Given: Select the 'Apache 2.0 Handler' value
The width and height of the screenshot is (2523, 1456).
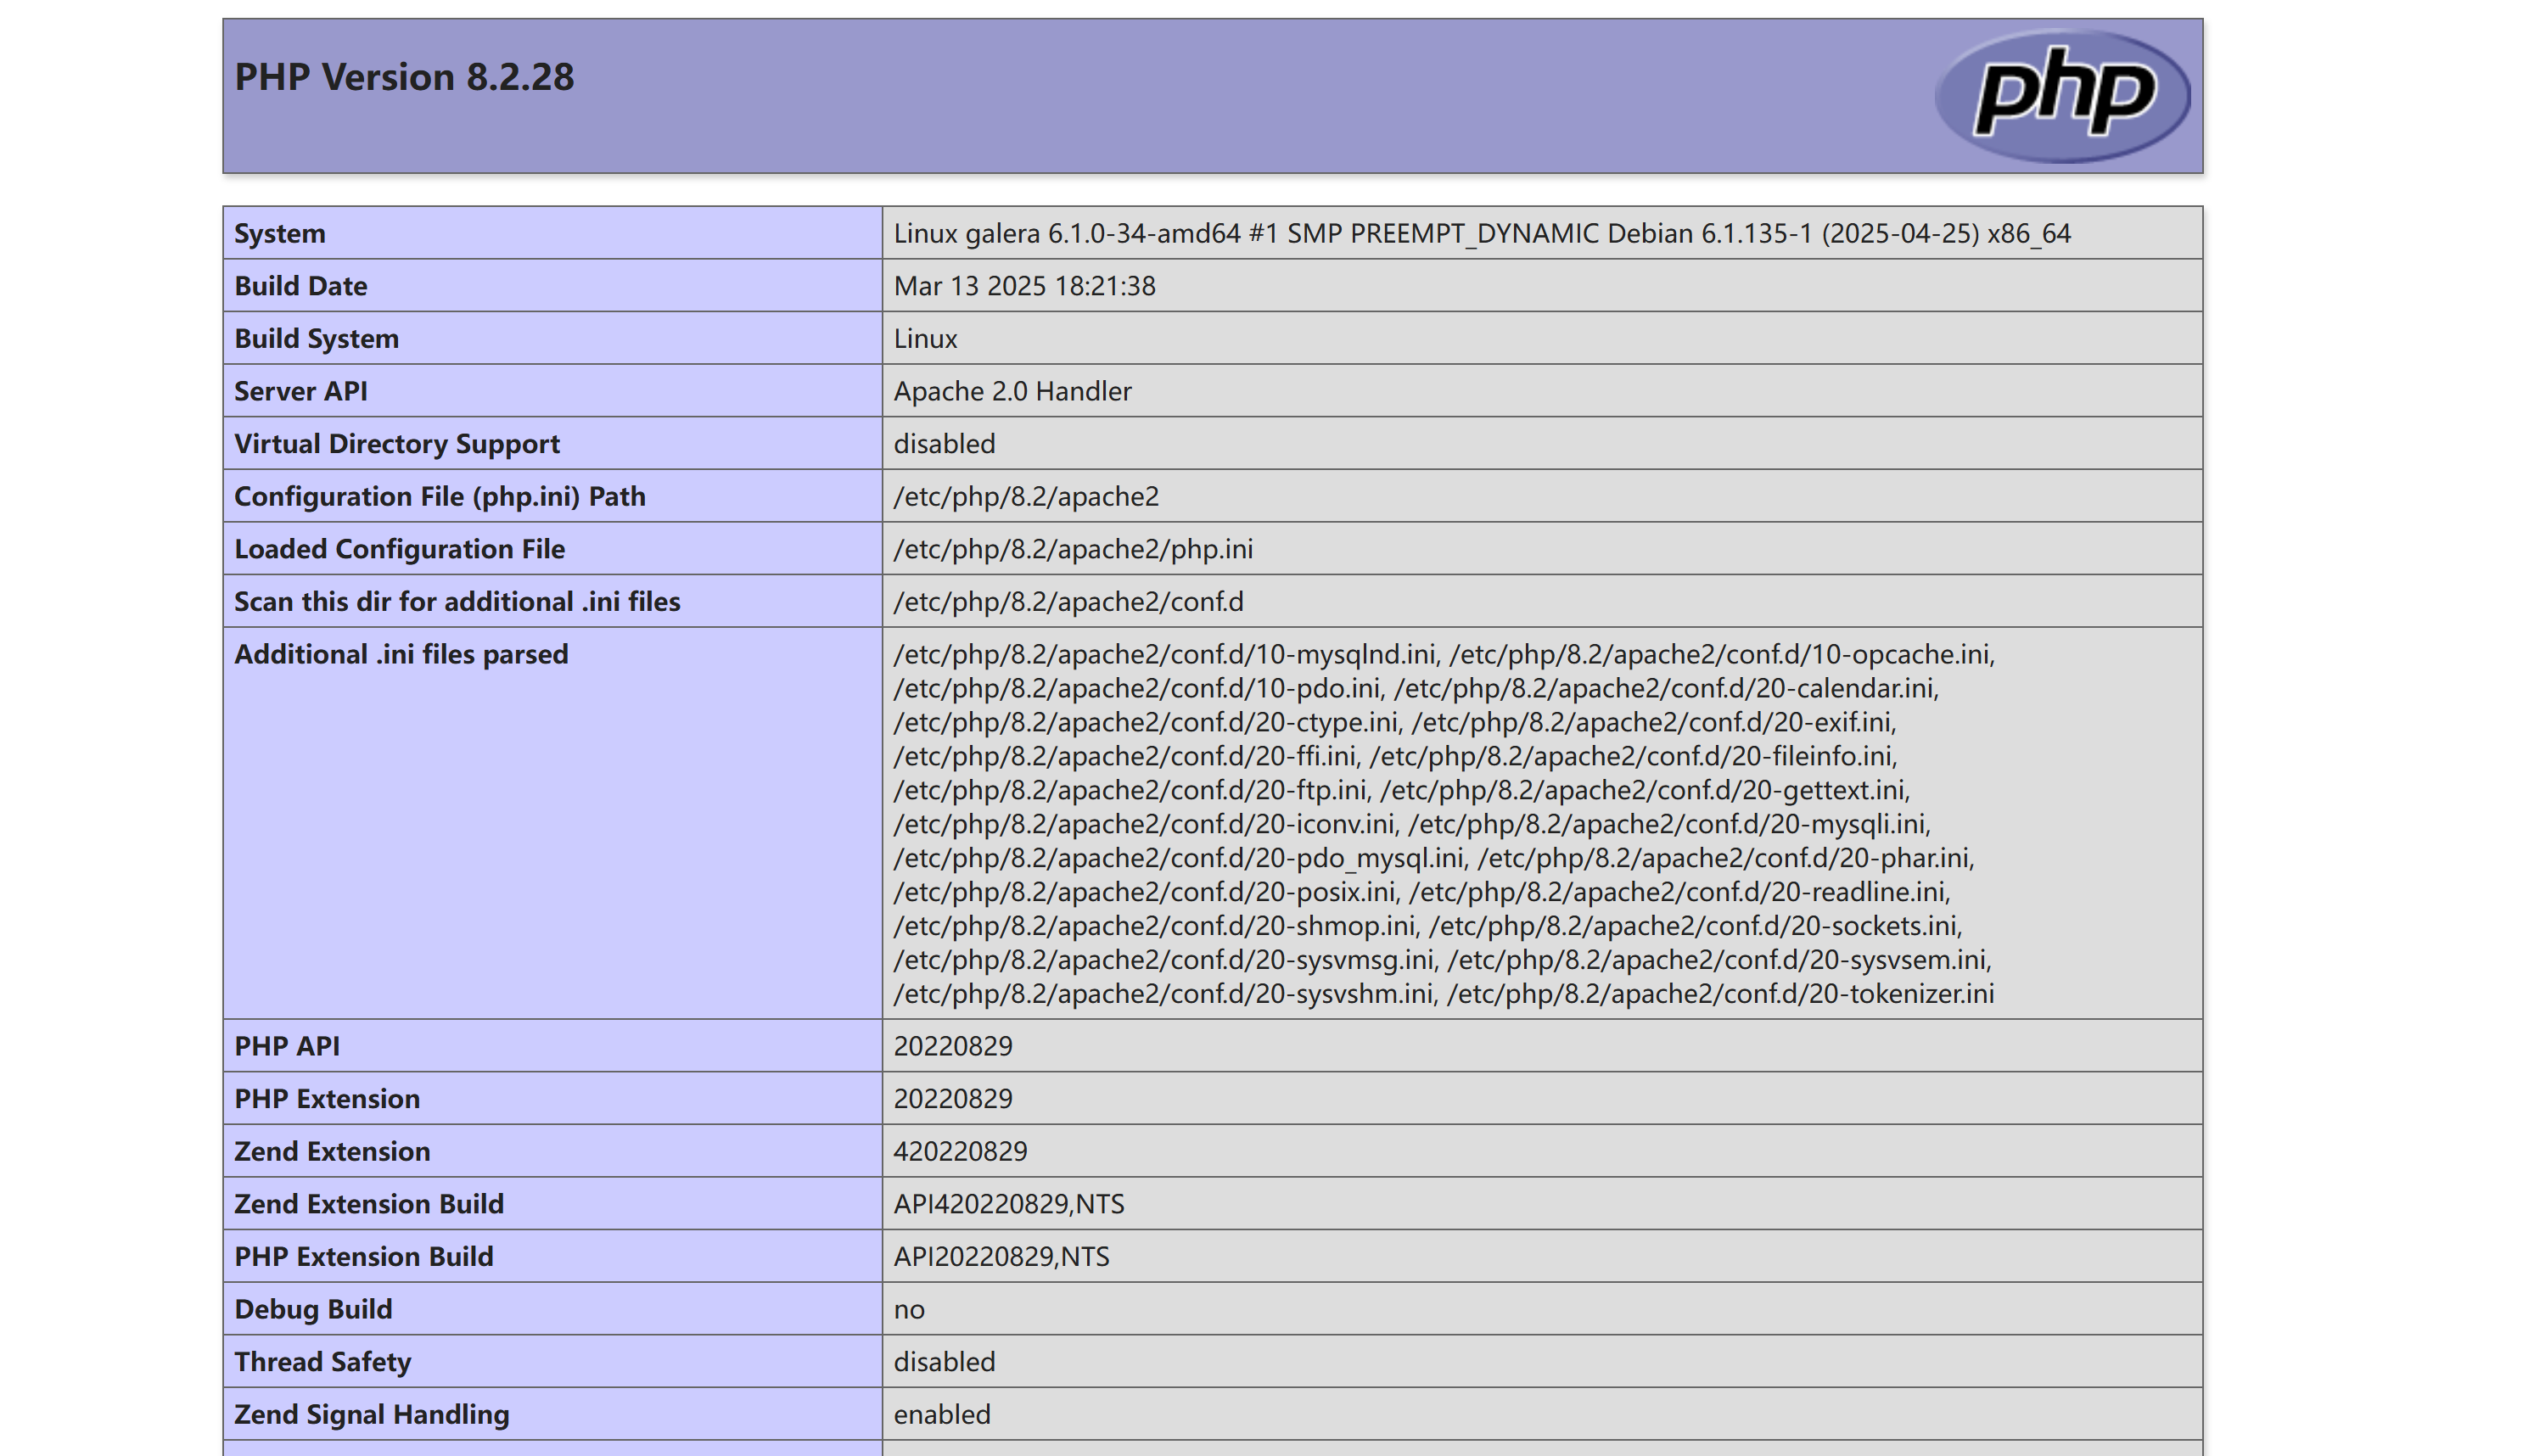Looking at the screenshot, I should [1012, 391].
